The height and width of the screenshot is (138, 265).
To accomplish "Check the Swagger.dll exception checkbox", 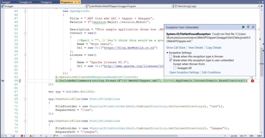I will pos(175,68).
